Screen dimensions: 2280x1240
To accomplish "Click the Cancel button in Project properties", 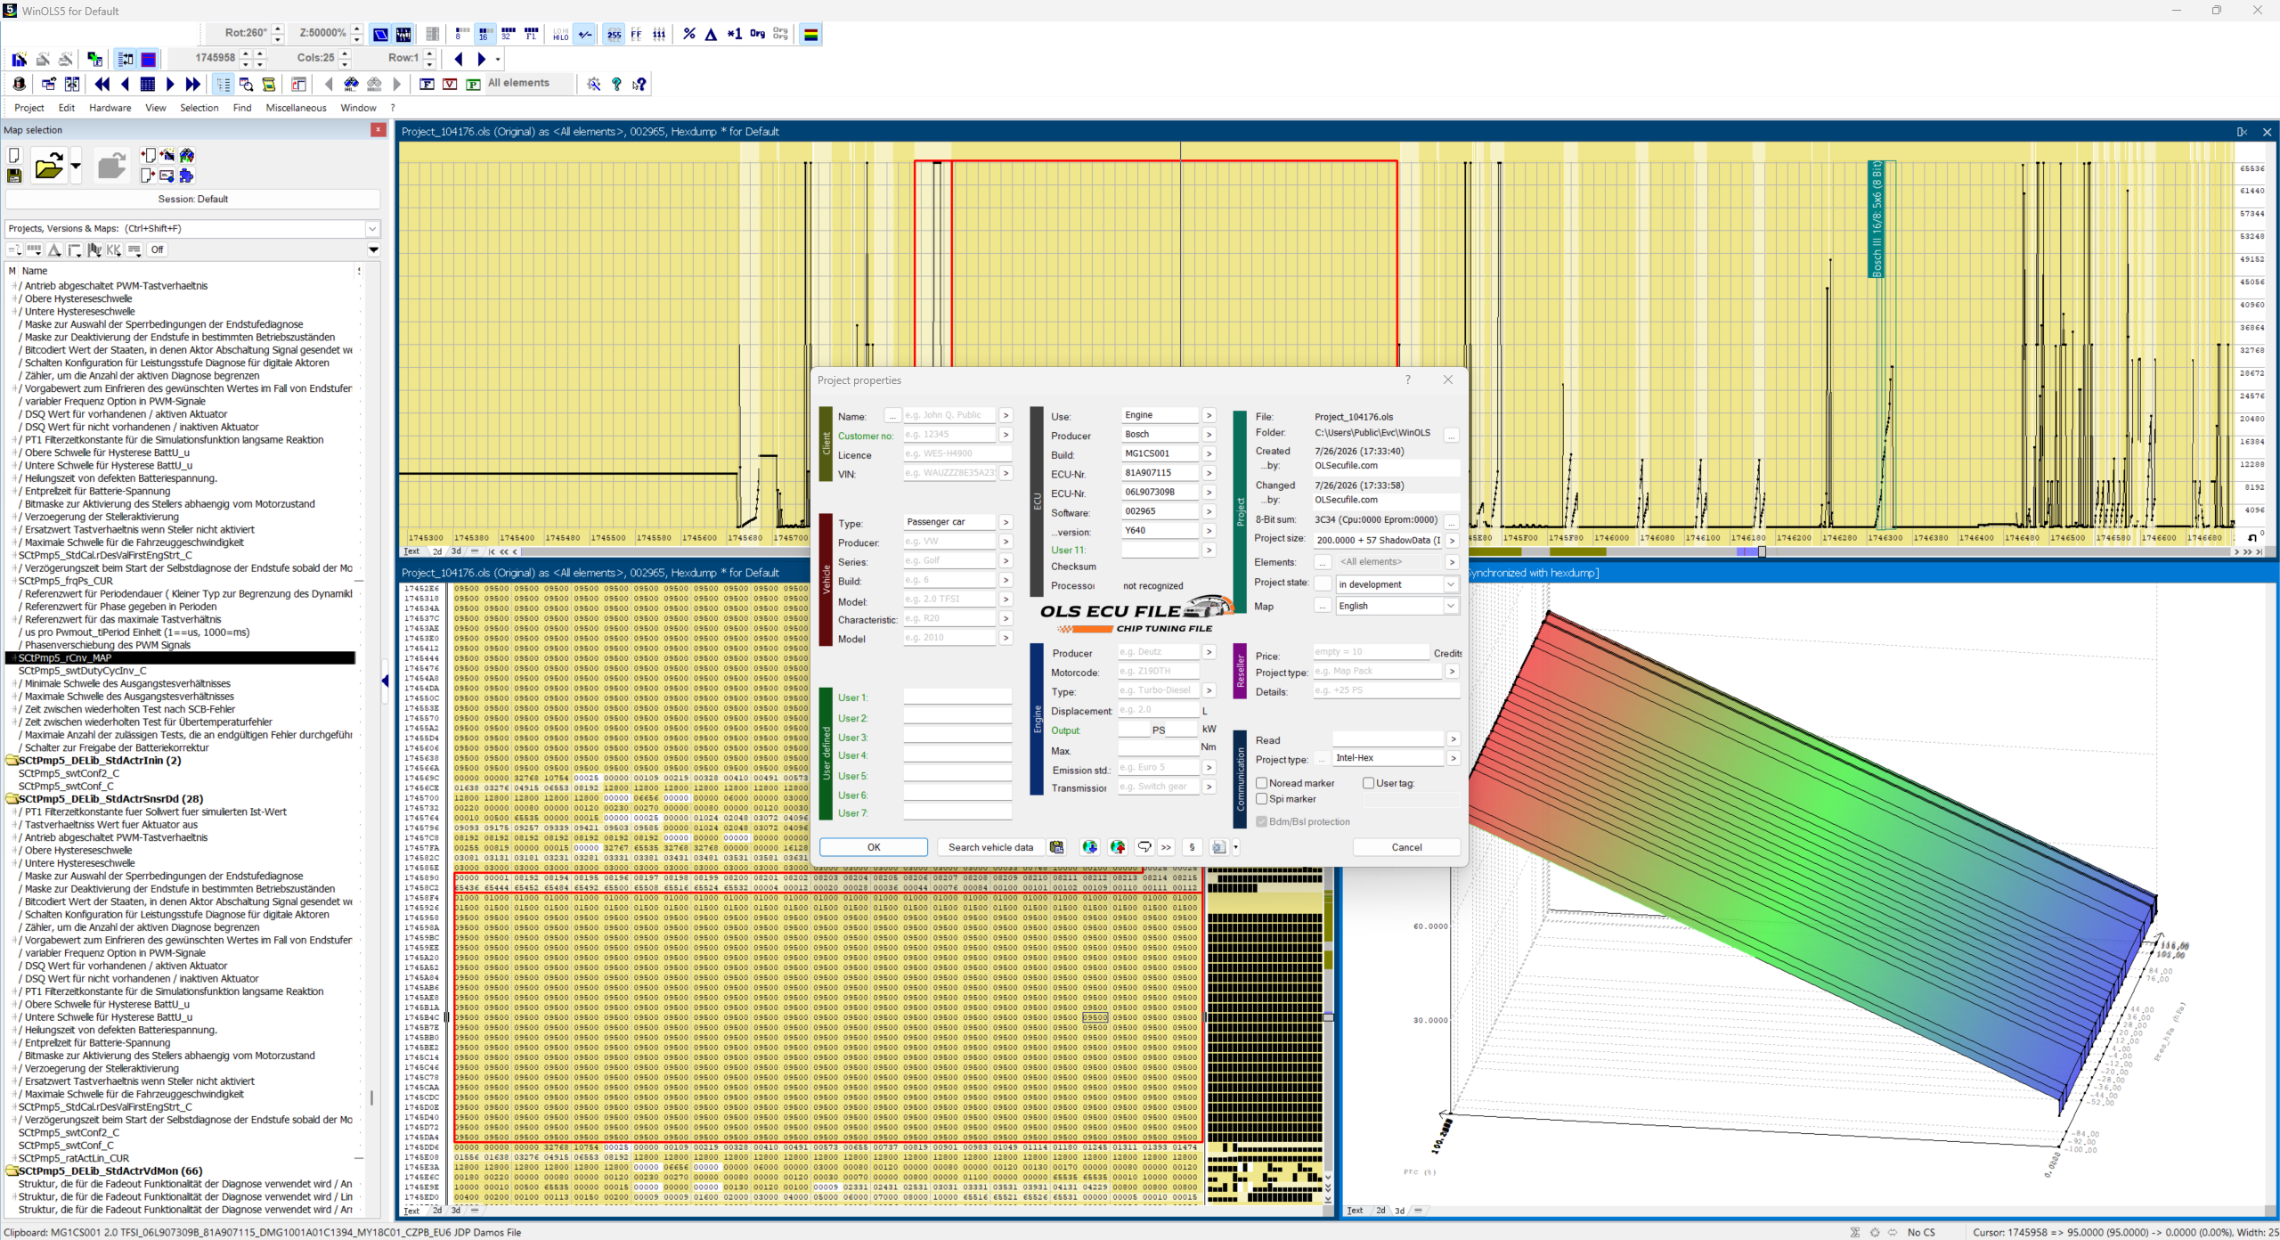I will pos(1407,847).
